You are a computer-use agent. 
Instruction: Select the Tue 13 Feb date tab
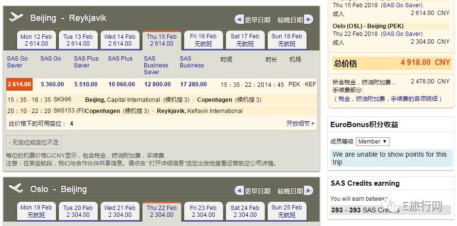pyautogui.click(x=78, y=40)
